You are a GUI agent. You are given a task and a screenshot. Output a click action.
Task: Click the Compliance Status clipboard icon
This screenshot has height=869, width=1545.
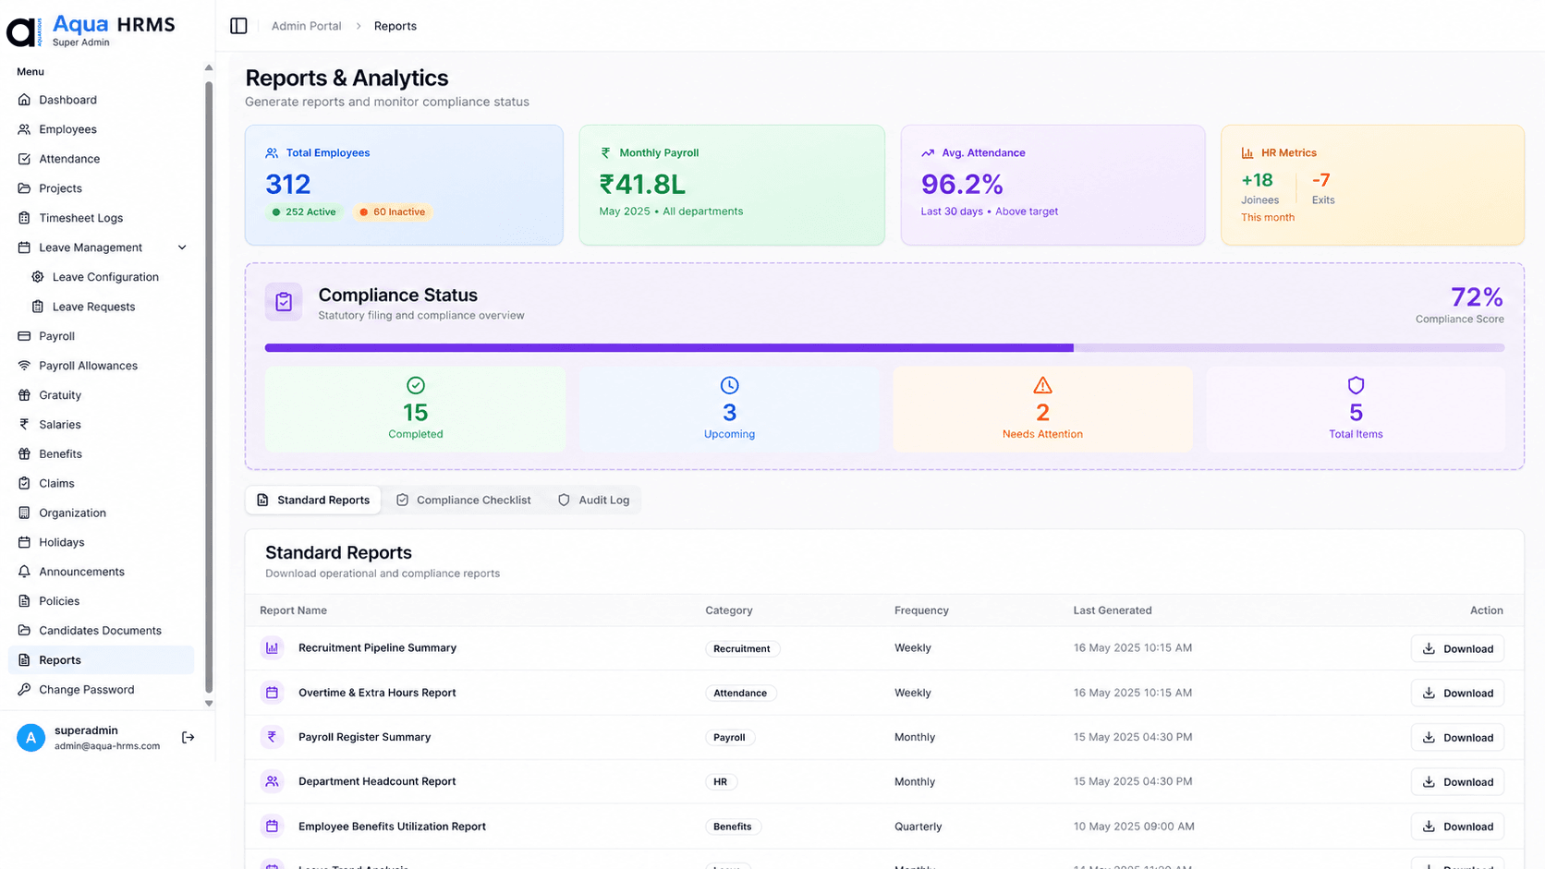coord(284,302)
